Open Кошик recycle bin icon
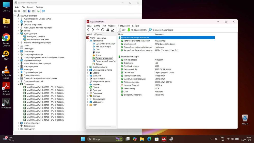This screenshot has height=143, width=254. pyautogui.click(x=245, y=120)
